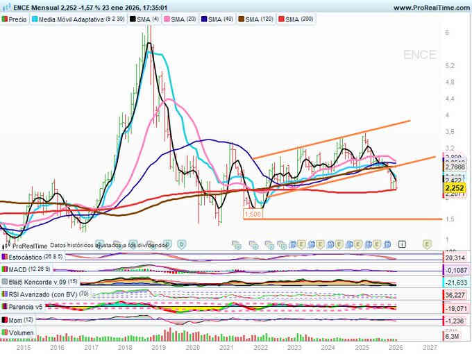Select the Blai5 Koncorde v.09 panel label
This screenshot has height=354, width=472.
(x=38, y=282)
